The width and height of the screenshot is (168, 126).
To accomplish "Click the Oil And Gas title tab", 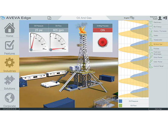I will tap(84, 18).
